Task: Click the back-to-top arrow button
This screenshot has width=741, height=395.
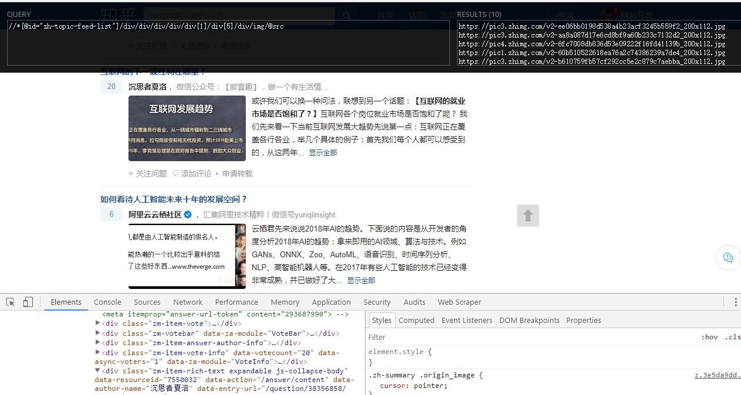Action: [528, 216]
